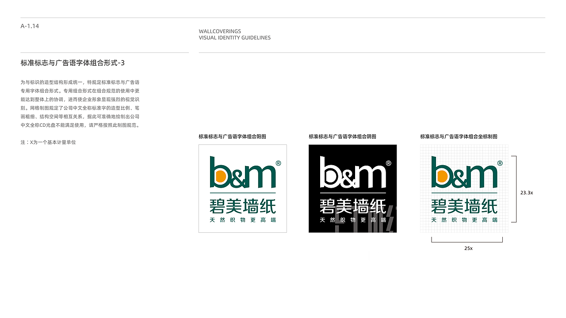This screenshot has width=566, height=318.
Task: Click the caption 标准标志与广告语字体组合阴图
Action: pyautogui.click(x=342, y=136)
